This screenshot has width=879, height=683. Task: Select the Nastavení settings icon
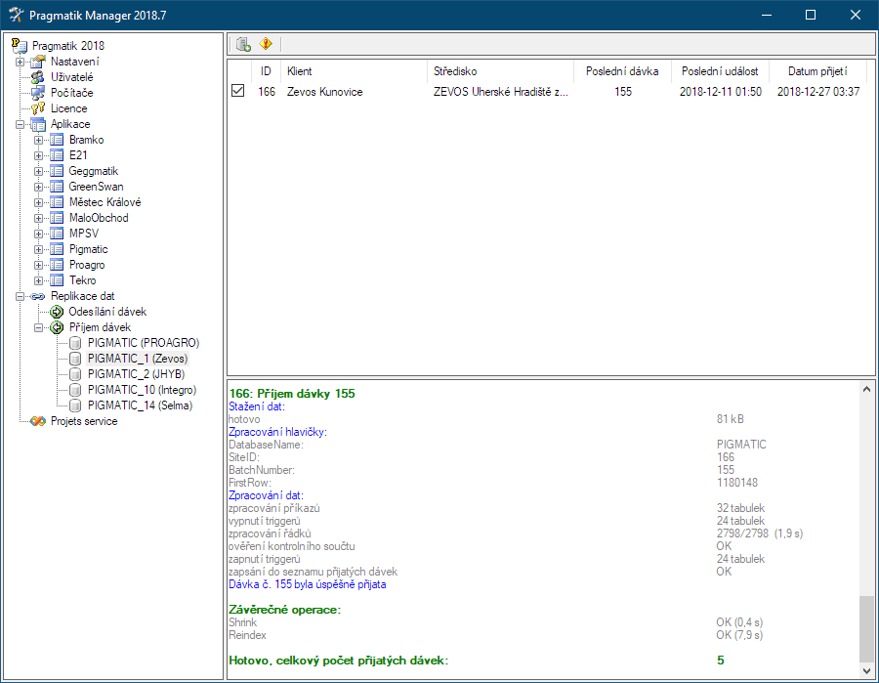pos(38,62)
